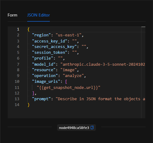This screenshot has width=153, height=143.
Task: Click the anthropic.claude-3-5-sonnet model value
Action: tap(103, 64)
